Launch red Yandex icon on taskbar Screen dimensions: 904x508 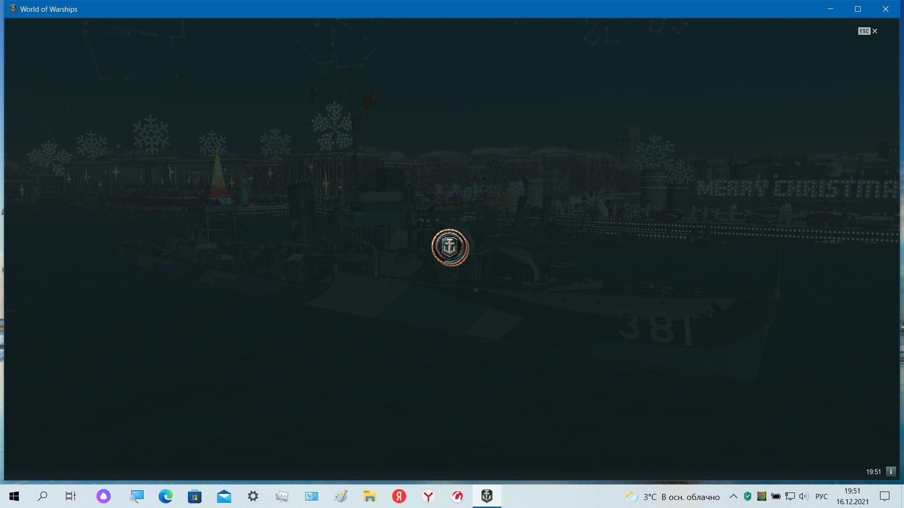[x=399, y=496]
